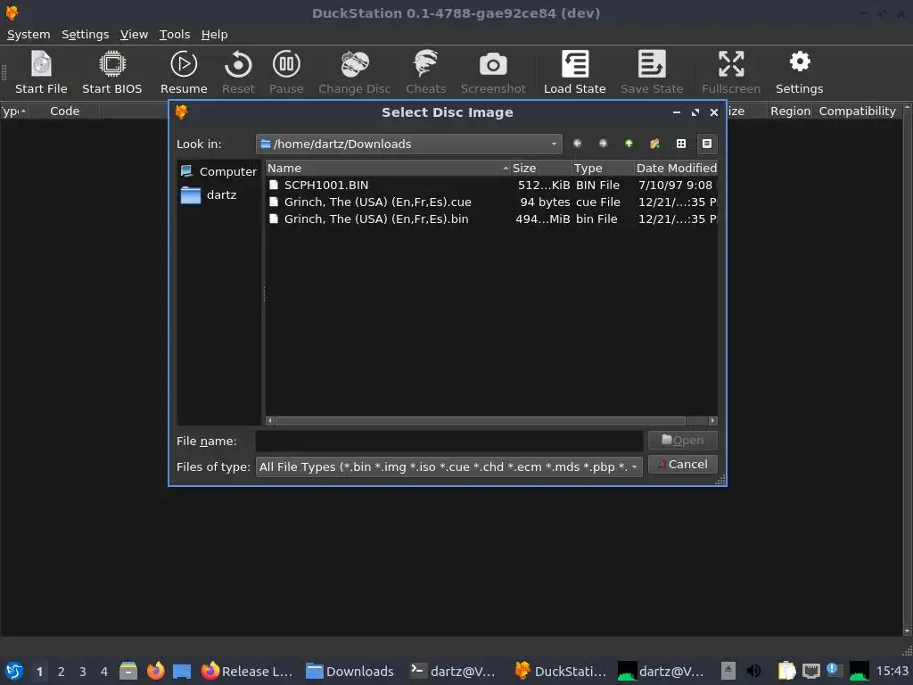Launch Start BIOS from the toolbar
913x685 pixels.
(111, 72)
